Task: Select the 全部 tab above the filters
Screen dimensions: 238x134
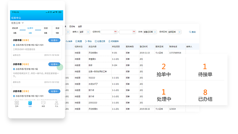Action: (80, 26)
